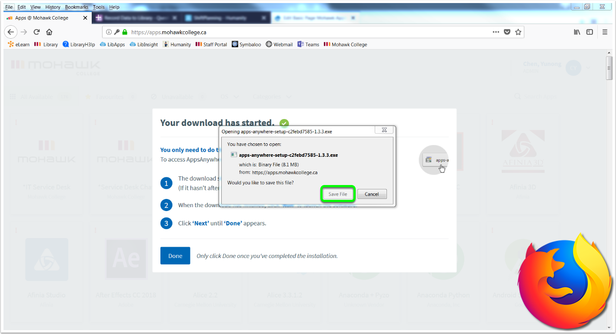
Task: Open the History menu
Action: 53,7
